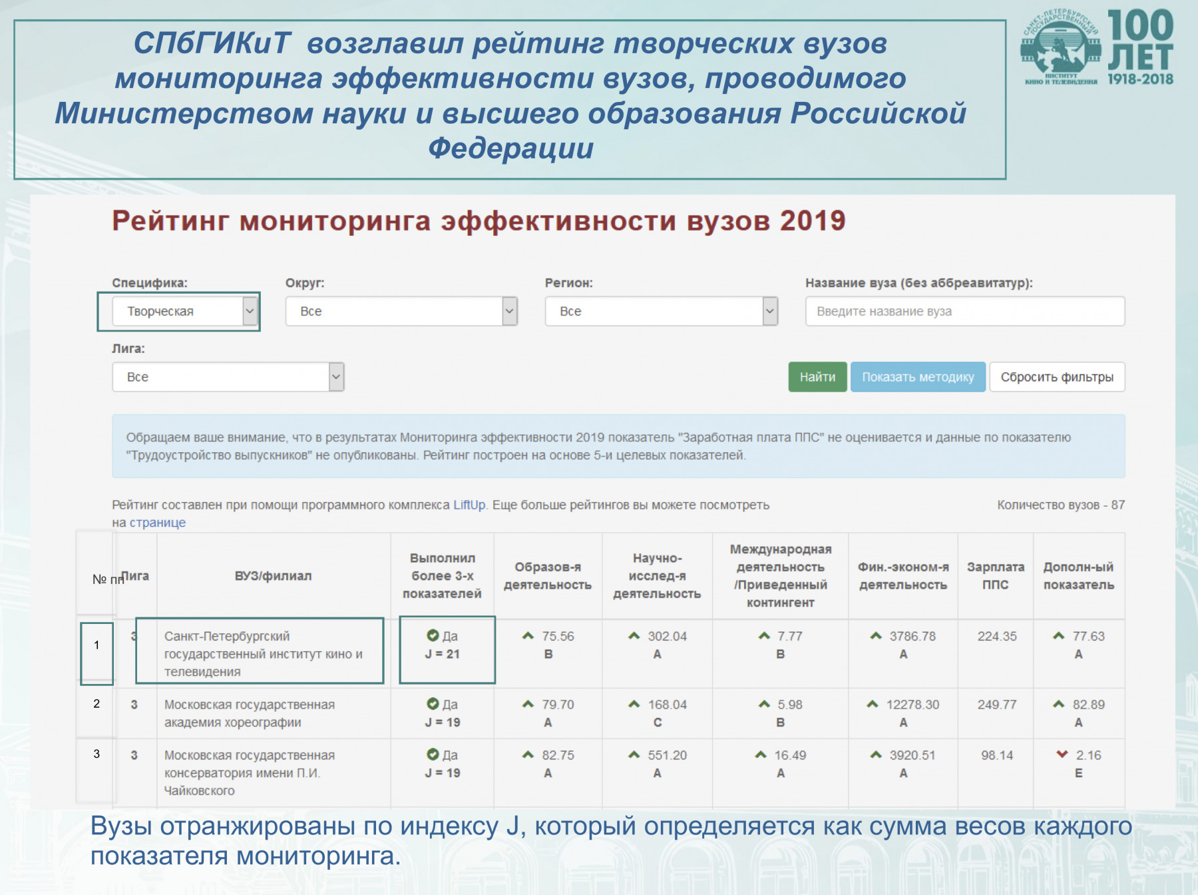Click the up arrow beside 3786.78

pos(876,636)
